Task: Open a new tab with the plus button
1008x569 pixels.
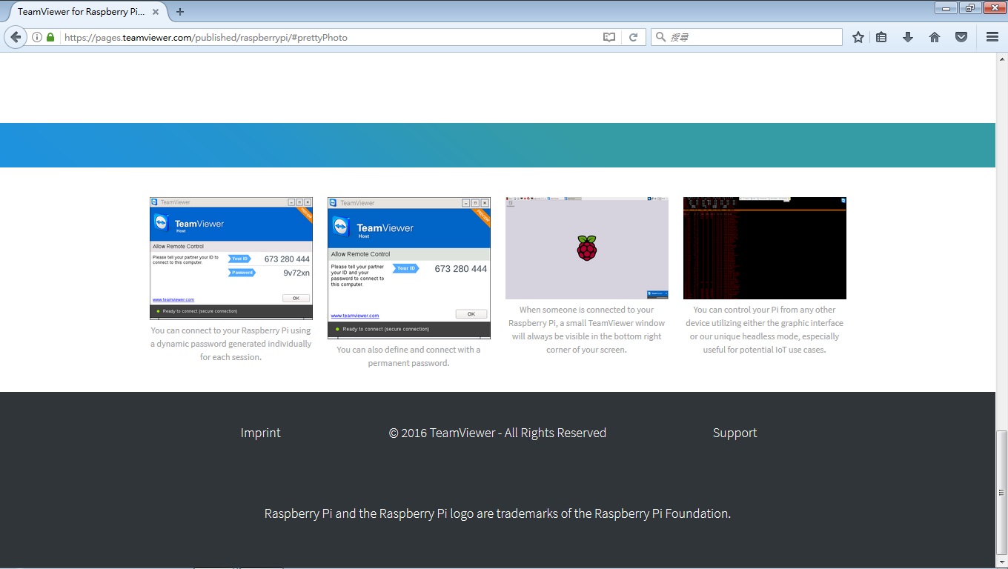Action: (180, 12)
